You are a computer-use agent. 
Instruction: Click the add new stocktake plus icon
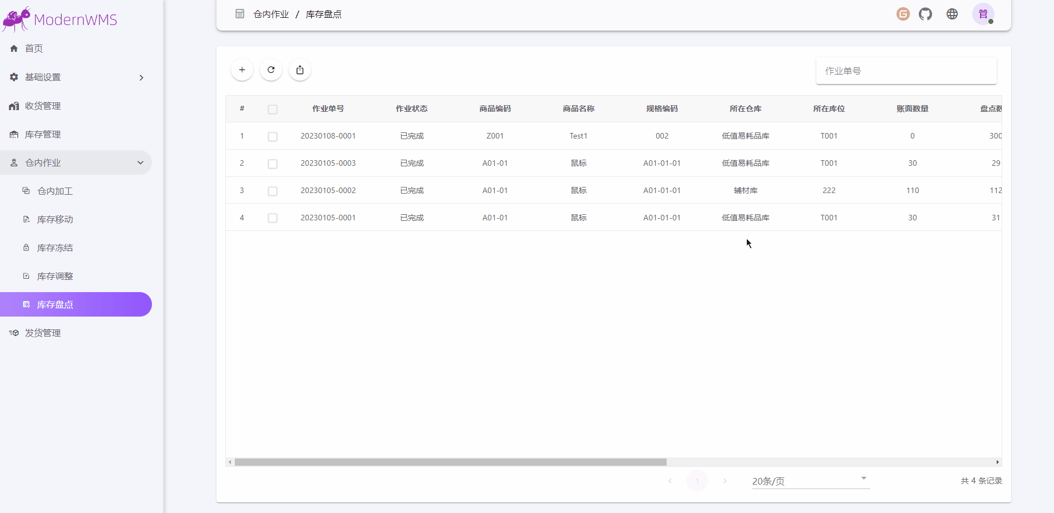pyautogui.click(x=242, y=70)
